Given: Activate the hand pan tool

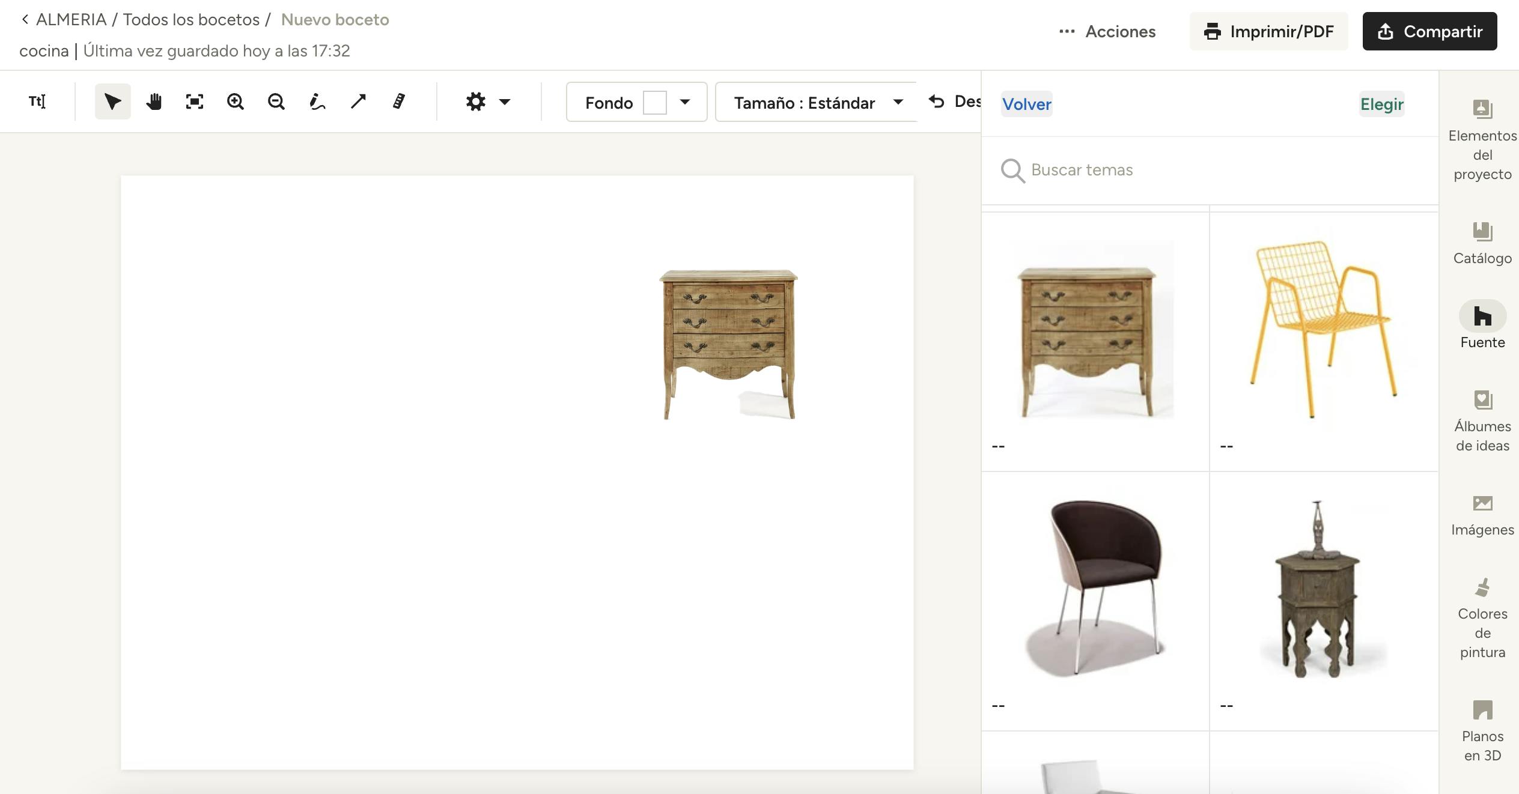Looking at the screenshot, I should [x=154, y=102].
